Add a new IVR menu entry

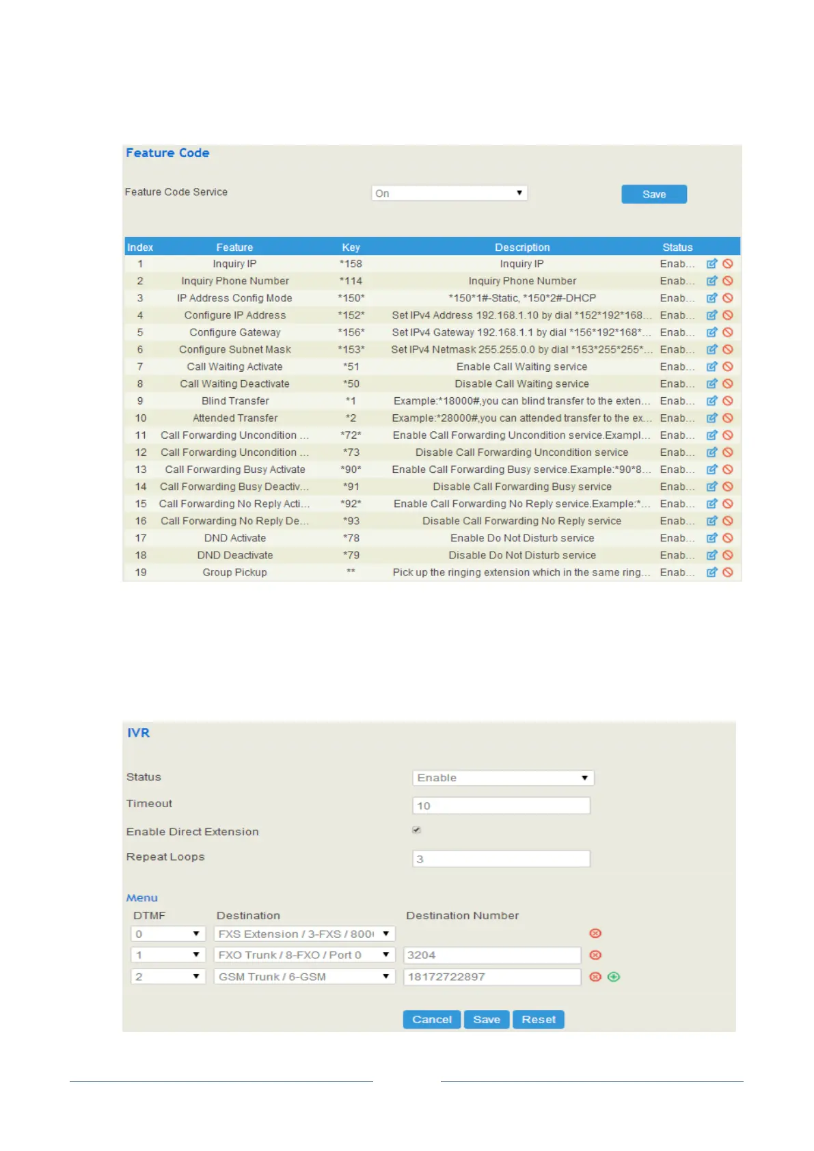pos(614,977)
